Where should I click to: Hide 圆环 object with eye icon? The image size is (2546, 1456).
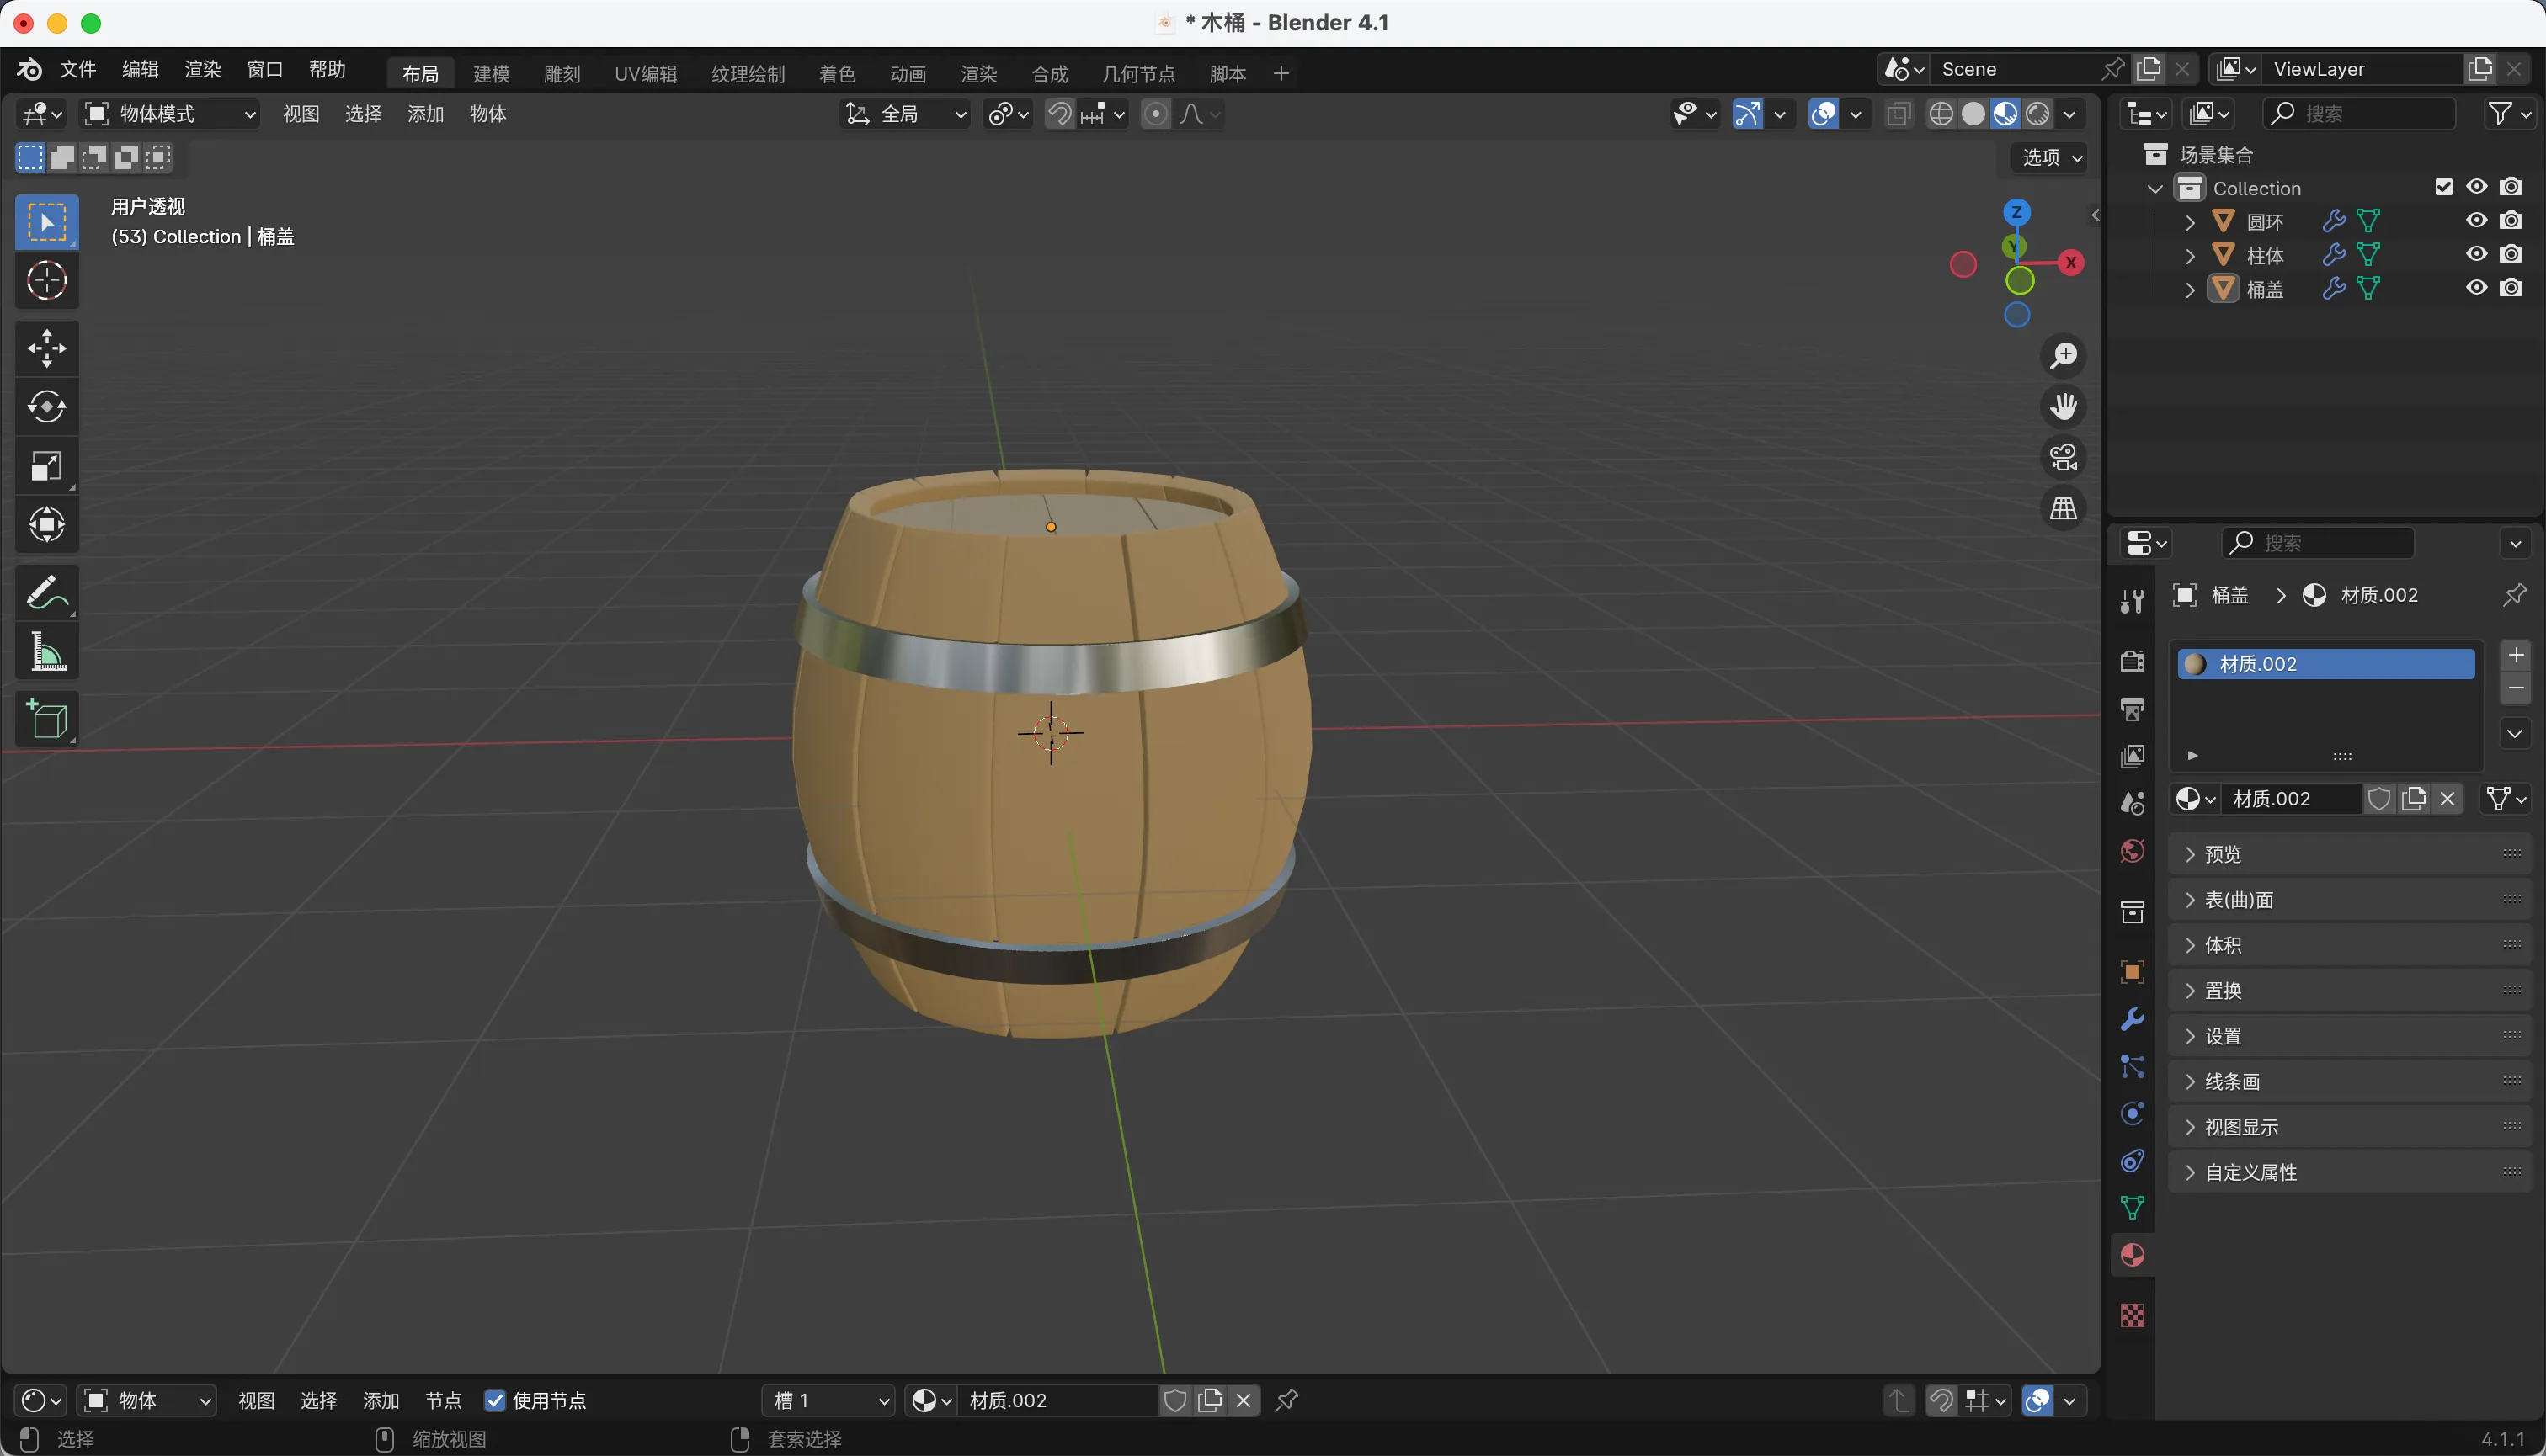pyautogui.click(x=2476, y=220)
